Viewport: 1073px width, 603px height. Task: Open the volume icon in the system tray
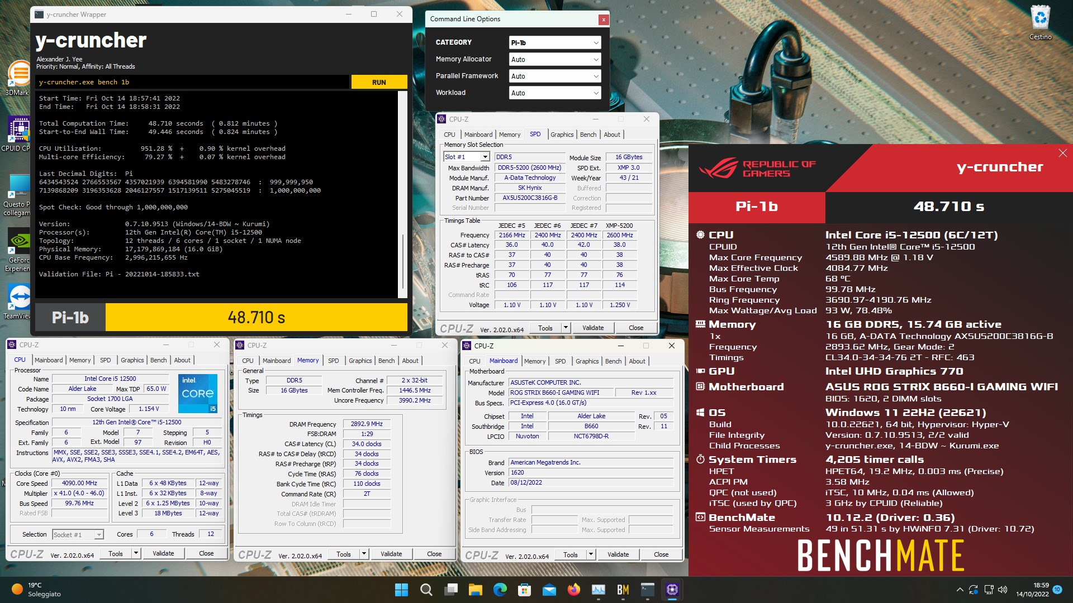pyautogui.click(x=1002, y=590)
